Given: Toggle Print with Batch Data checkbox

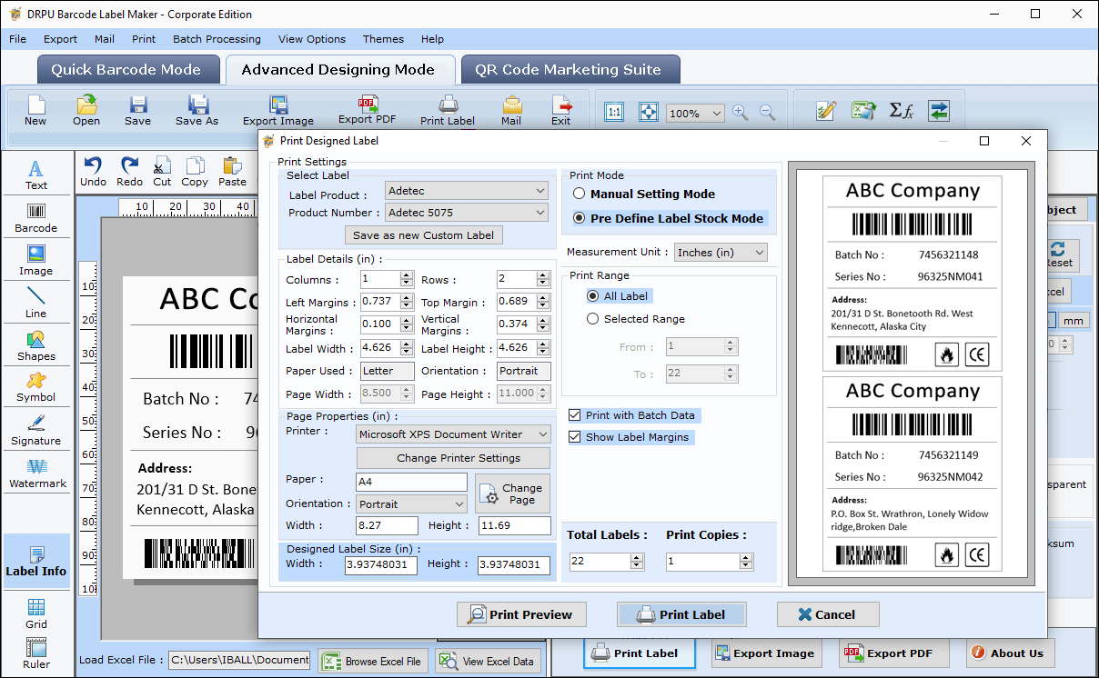Looking at the screenshot, I should point(574,415).
